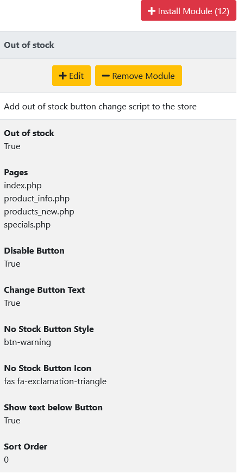
Task: Select the fas fa-exclamation-triangle icon value
Action: tap(55, 381)
